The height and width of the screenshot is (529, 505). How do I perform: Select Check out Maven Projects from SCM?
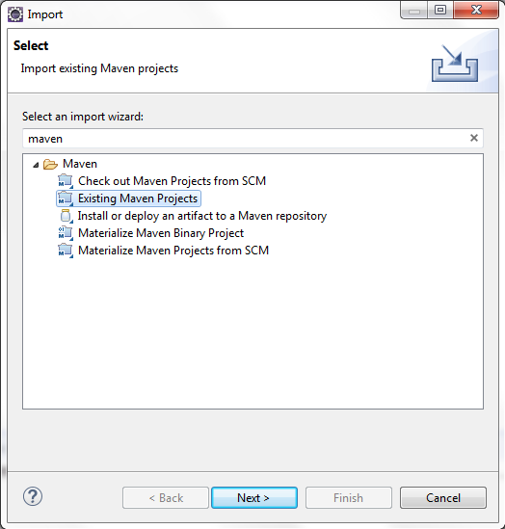click(172, 181)
